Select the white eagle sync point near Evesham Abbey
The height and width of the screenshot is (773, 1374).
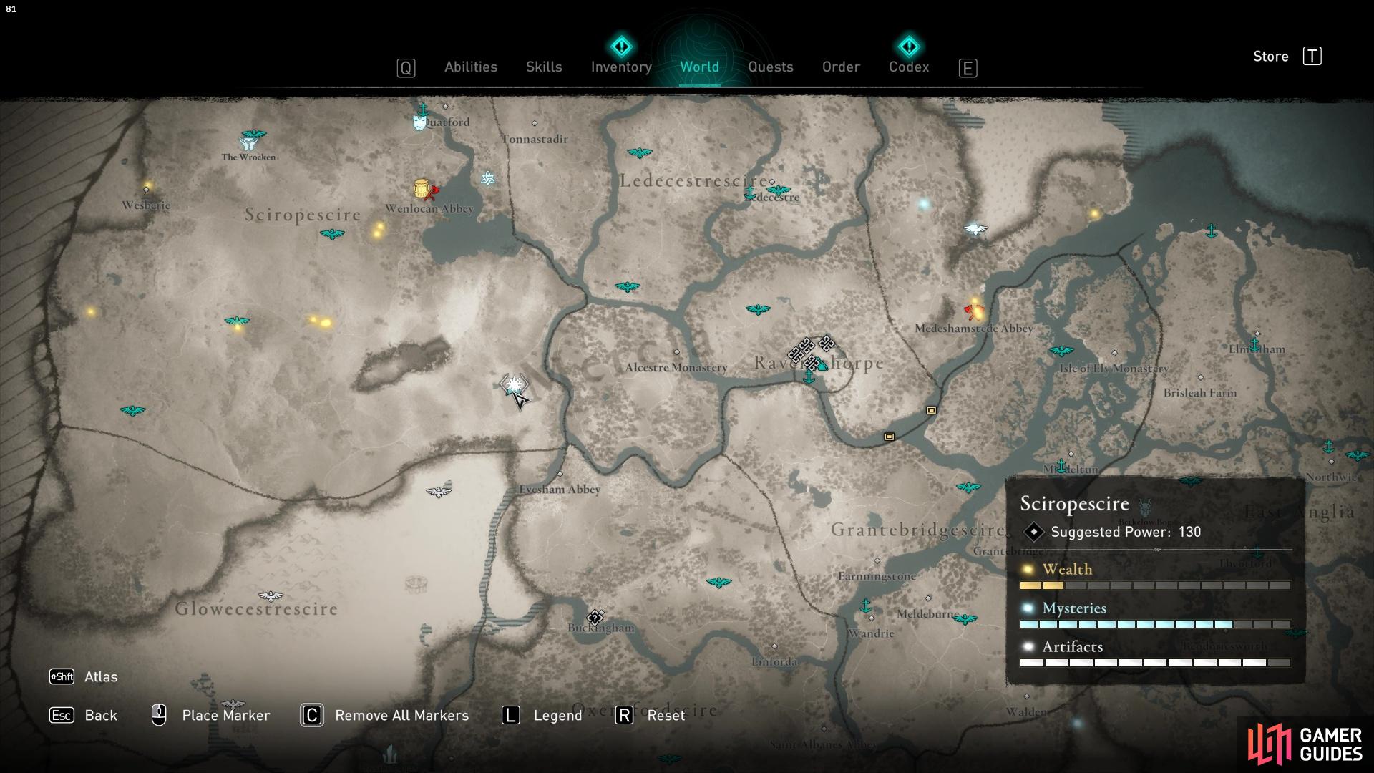(x=438, y=492)
